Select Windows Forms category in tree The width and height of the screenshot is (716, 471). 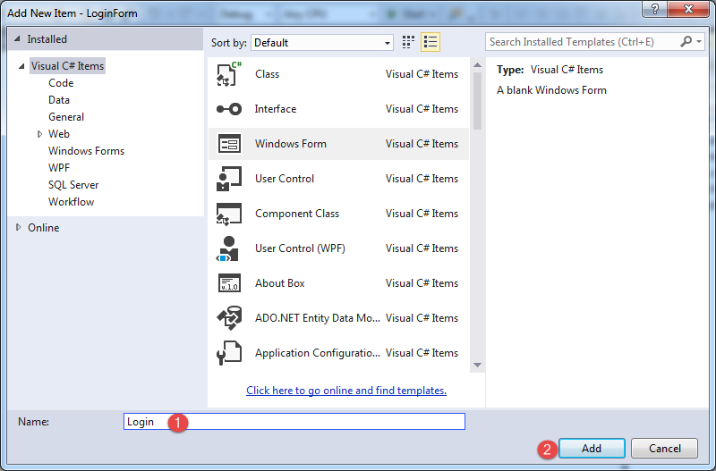[x=86, y=151]
